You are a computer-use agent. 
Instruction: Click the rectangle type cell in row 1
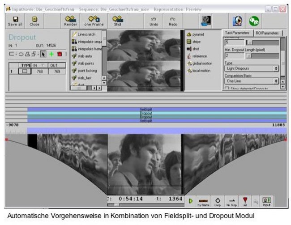pyautogui.click(x=25, y=71)
